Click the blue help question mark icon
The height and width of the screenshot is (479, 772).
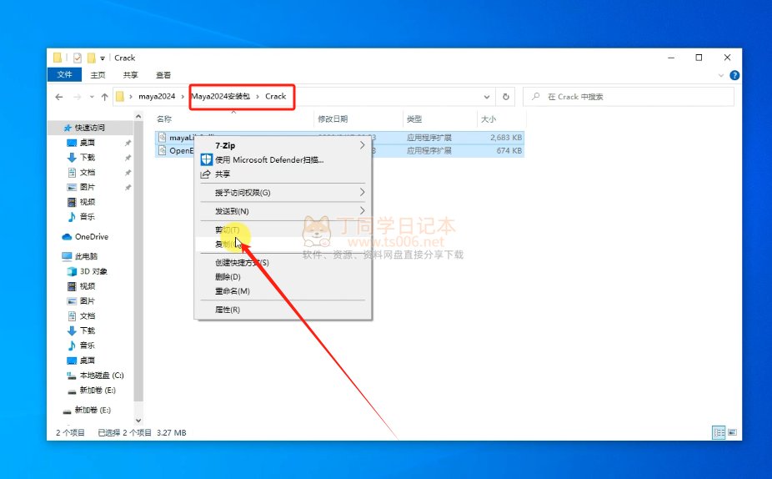734,75
